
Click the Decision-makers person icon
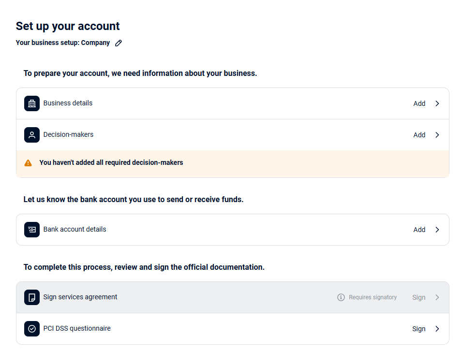(x=32, y=135)
